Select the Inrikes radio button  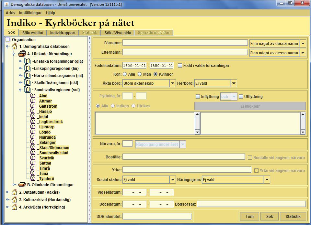click(113, 106)
